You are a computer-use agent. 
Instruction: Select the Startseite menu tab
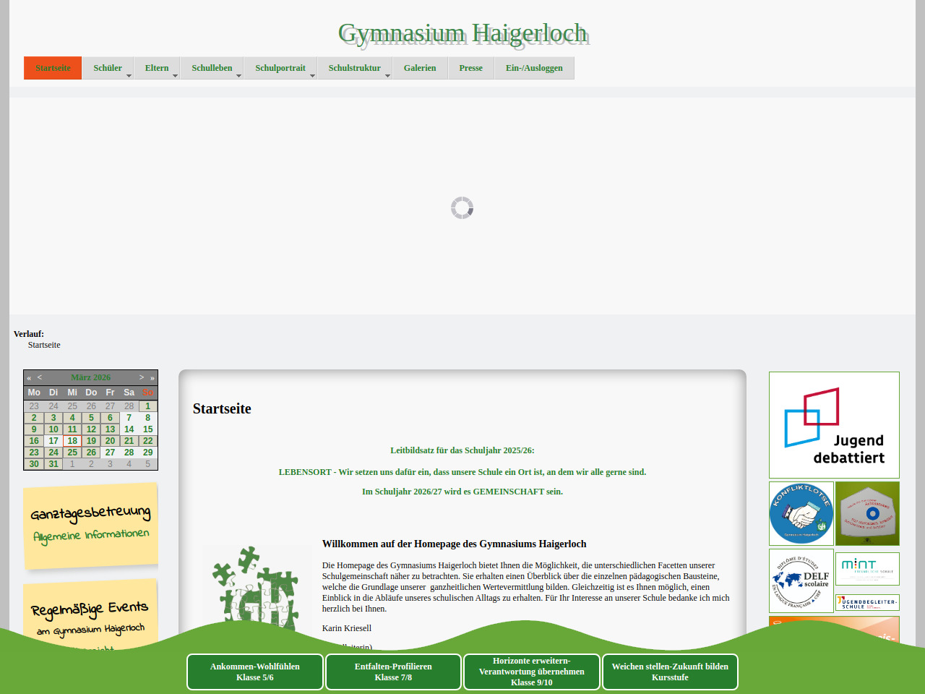(53, 68)
